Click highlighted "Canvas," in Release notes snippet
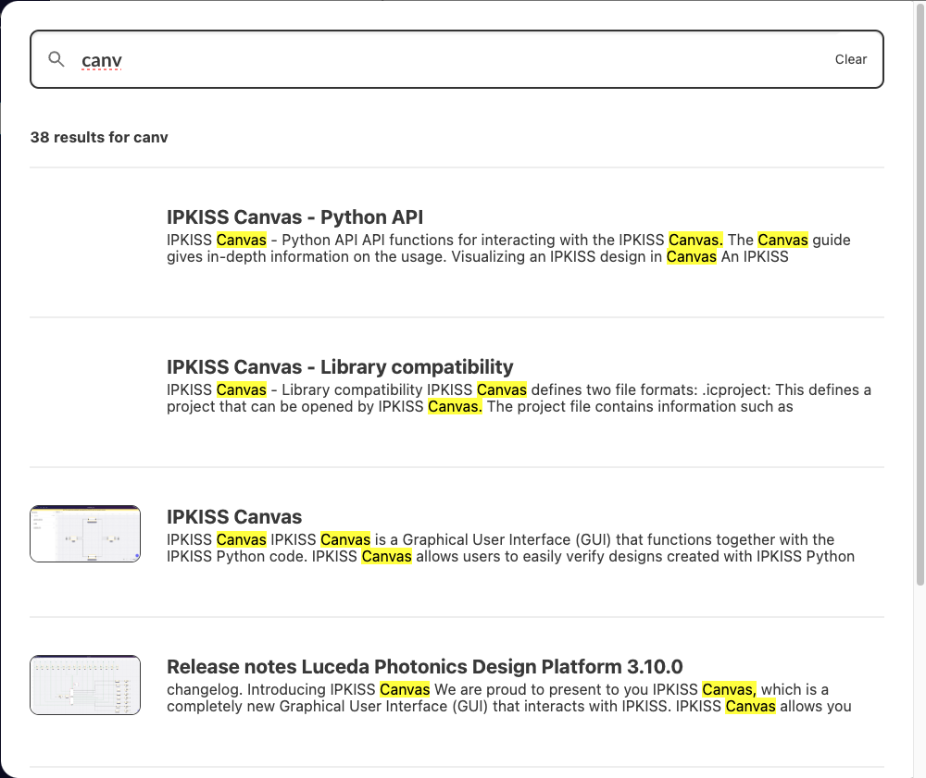This screenshot has height=778, width=926. pos(729,690)
